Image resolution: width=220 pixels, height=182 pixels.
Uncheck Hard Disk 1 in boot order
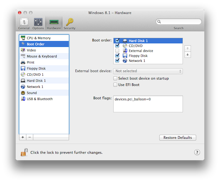click(117, 41)
